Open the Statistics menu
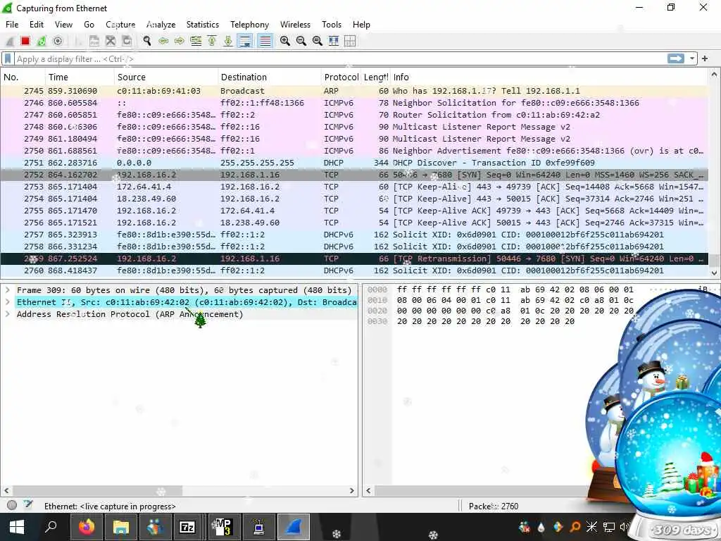This screenshot has height=541, width=721. [x=202, y=25]
